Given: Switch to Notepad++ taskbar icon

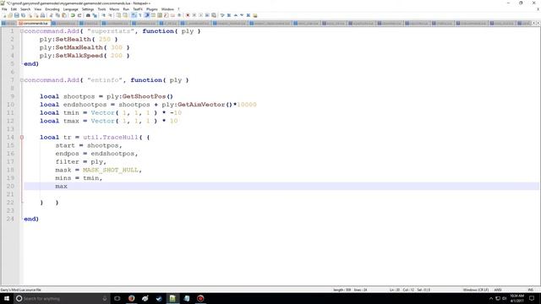Looking at the screenshot, I should tap(172, 298).
